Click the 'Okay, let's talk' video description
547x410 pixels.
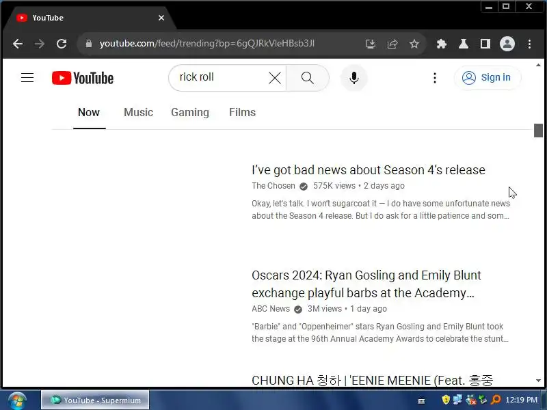381,210
